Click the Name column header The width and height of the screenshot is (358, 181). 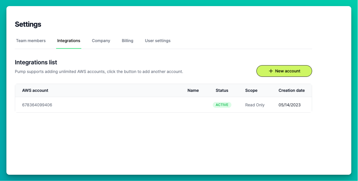point(193,90)
